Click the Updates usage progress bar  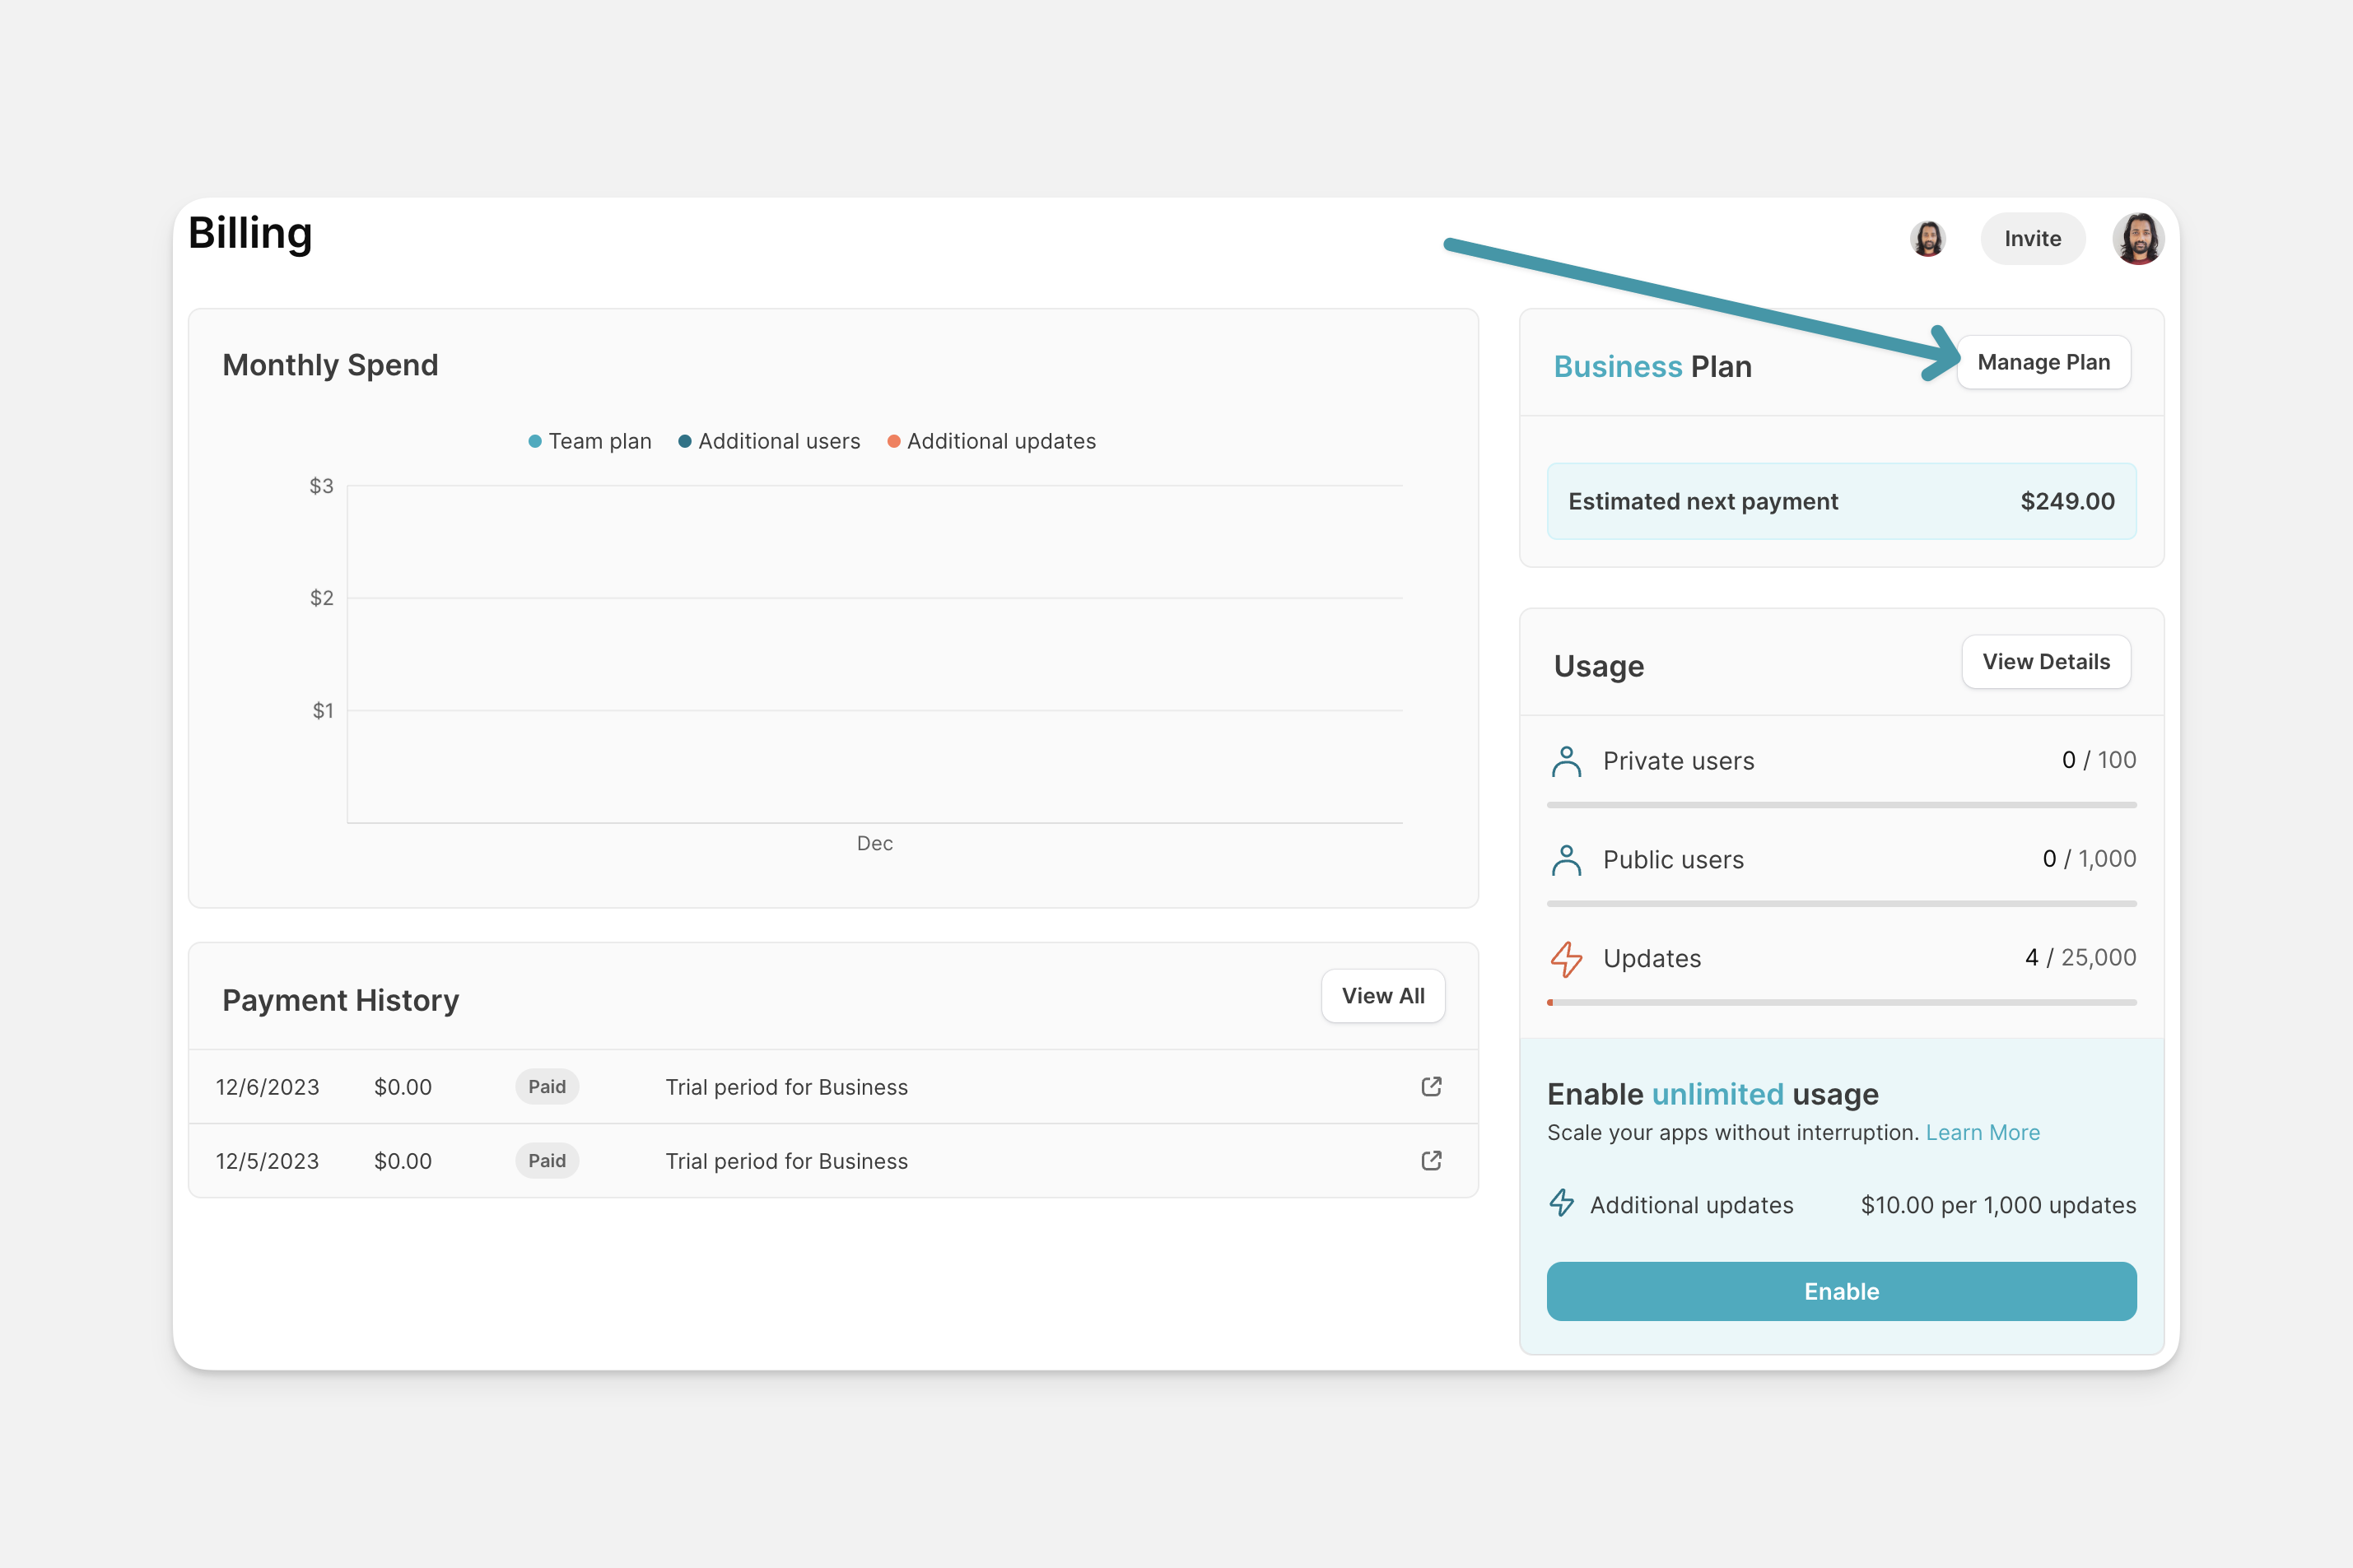(x=1841, y=1002)
